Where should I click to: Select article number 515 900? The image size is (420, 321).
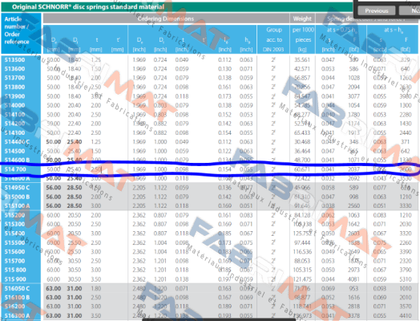[x=15, y=279]
